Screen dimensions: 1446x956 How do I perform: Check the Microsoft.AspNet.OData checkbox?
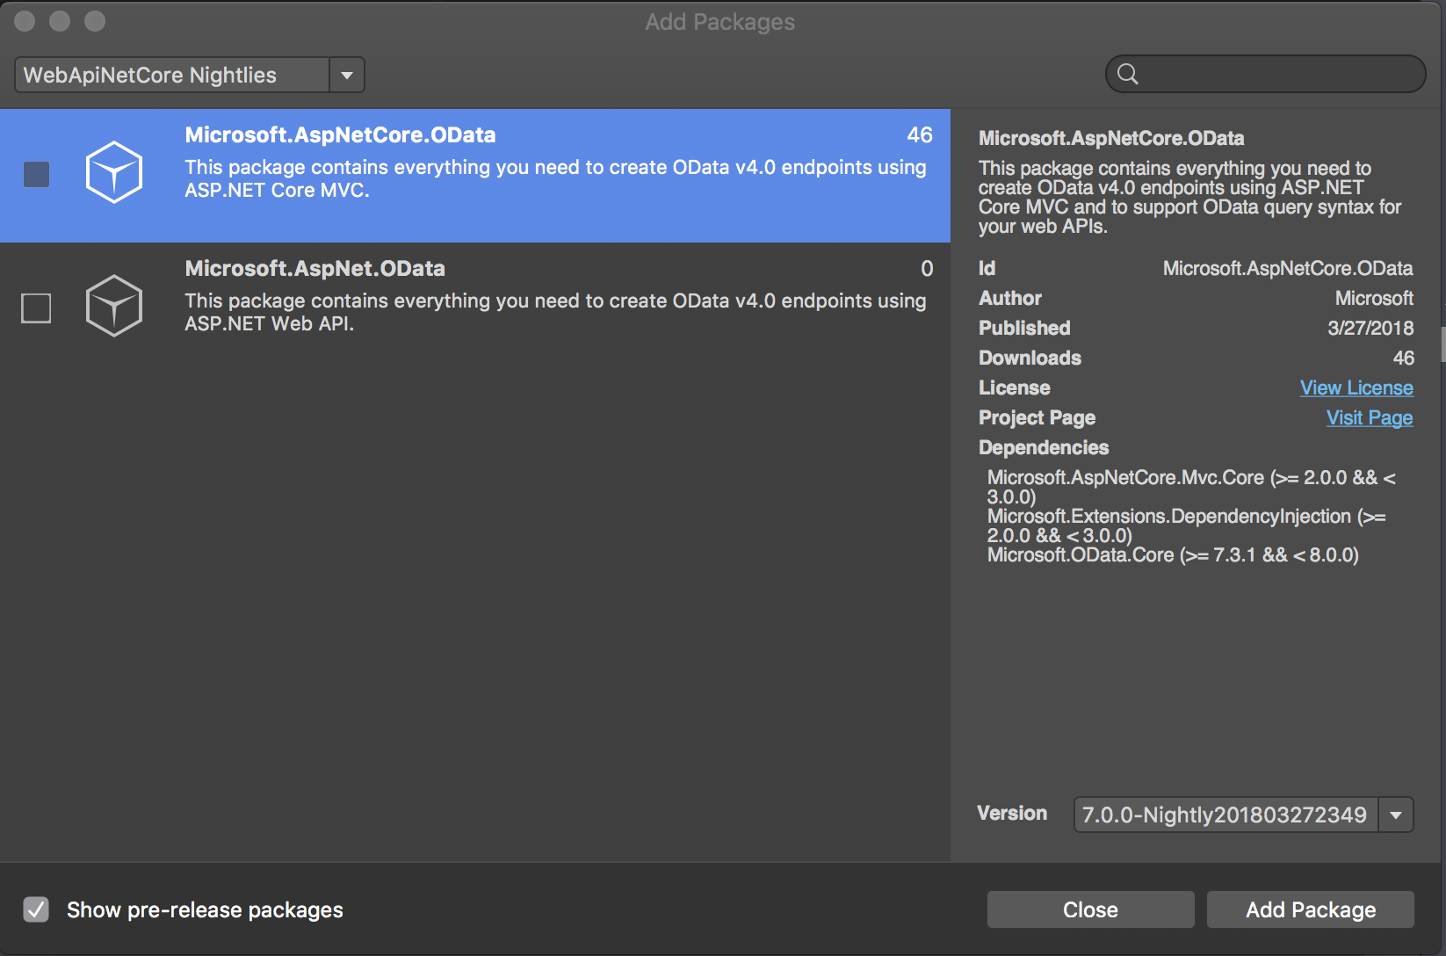click(36, 308)
